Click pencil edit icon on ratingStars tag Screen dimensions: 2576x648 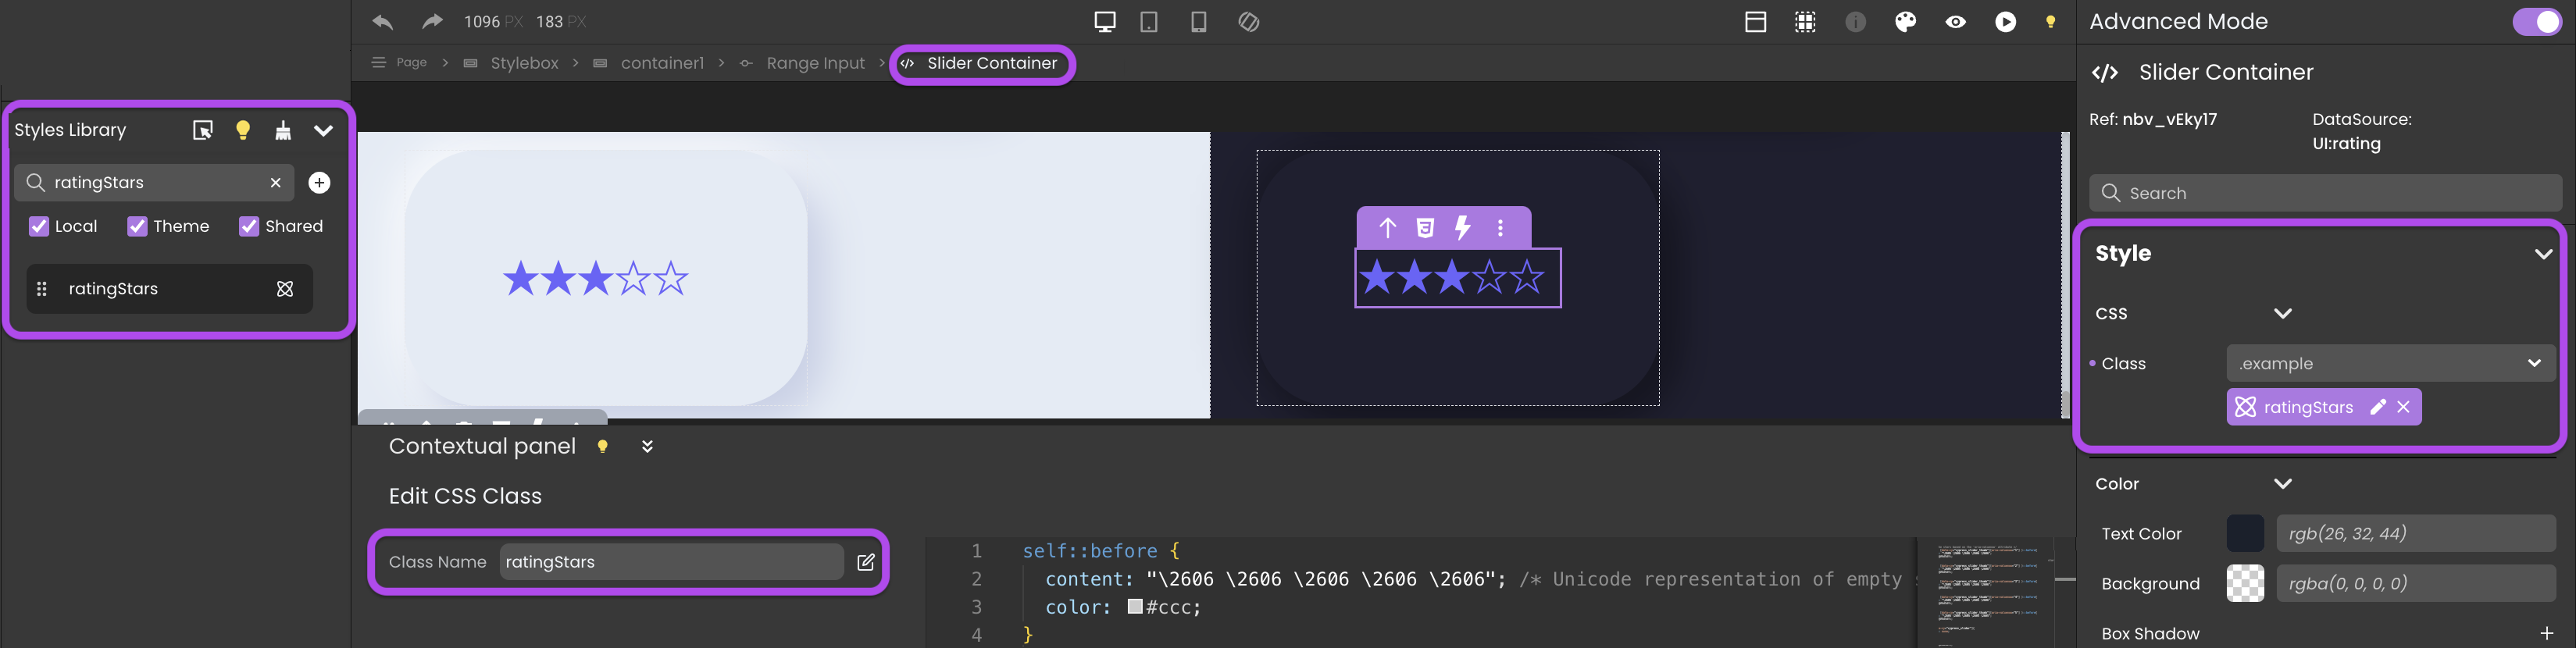point(2377,407)
